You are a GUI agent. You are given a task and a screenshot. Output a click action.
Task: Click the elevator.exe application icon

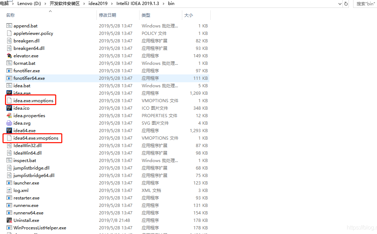(x=9, y=56)
